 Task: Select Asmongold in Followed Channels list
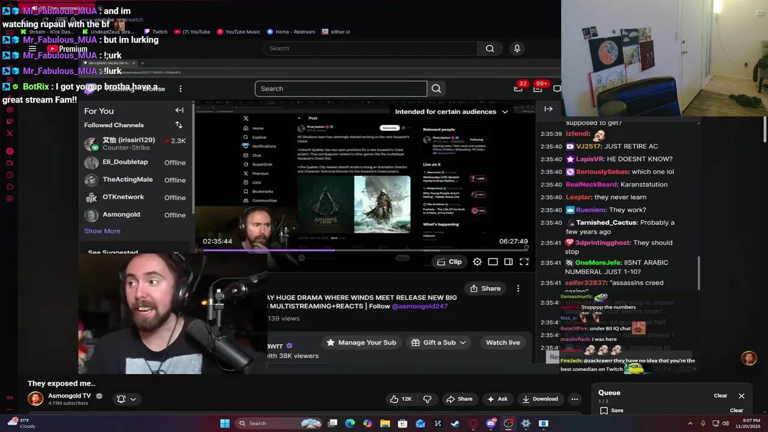(136, 214)
